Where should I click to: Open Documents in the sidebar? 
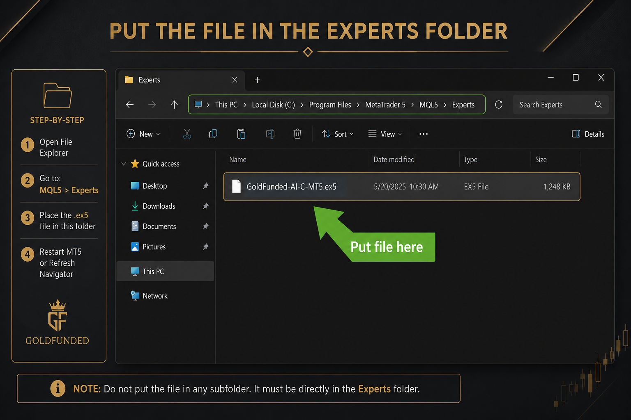tap(159, 226)
